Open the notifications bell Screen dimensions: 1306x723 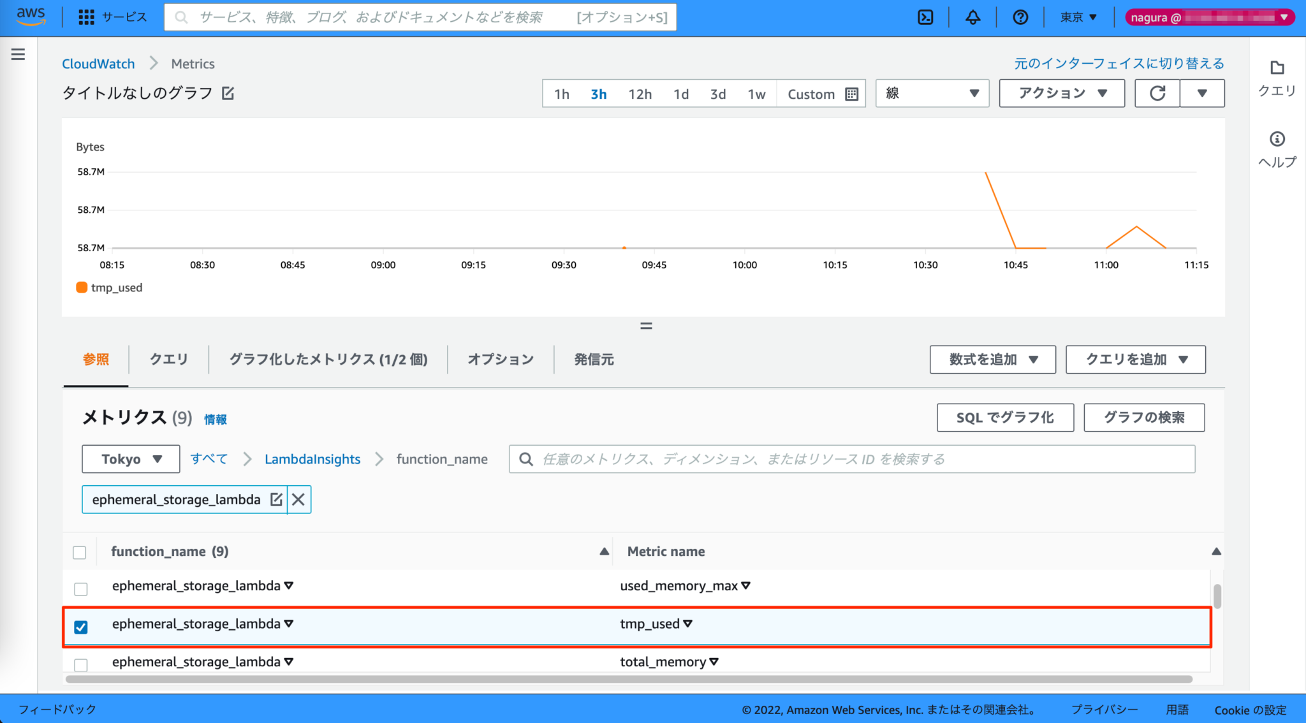click(972, 17)
